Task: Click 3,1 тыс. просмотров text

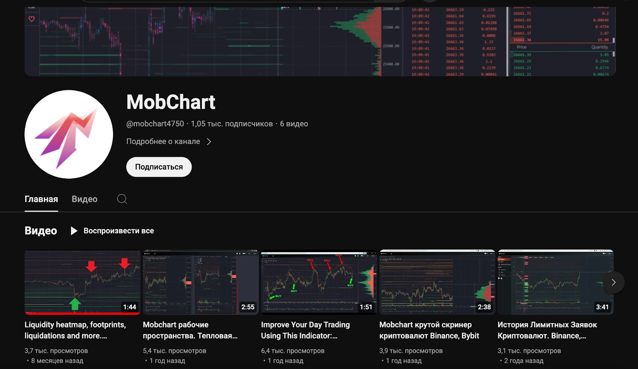Action: 529,351
